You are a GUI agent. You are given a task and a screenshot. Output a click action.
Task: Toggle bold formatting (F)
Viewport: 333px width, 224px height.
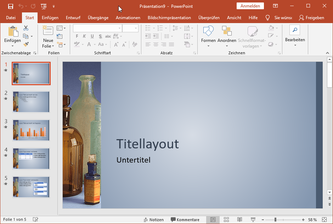tap(77, 36)
